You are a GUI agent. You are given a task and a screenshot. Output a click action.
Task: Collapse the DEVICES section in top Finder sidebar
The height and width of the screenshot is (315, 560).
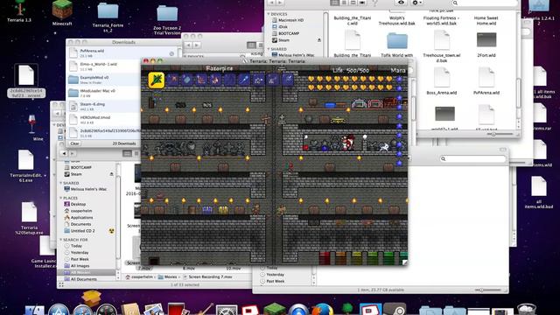[x=269, y=14]
